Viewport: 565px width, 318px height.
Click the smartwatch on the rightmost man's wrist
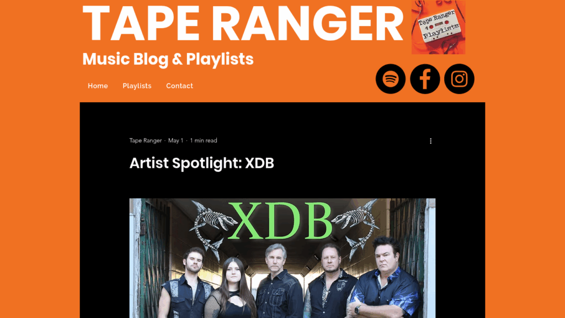(x=357, y=309)
